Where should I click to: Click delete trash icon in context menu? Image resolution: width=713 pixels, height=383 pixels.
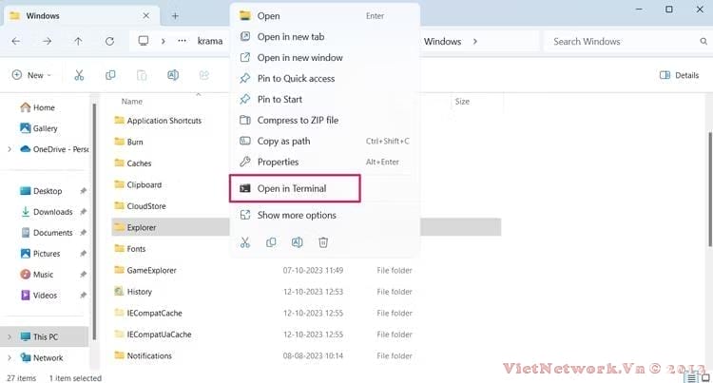[323, 242]
